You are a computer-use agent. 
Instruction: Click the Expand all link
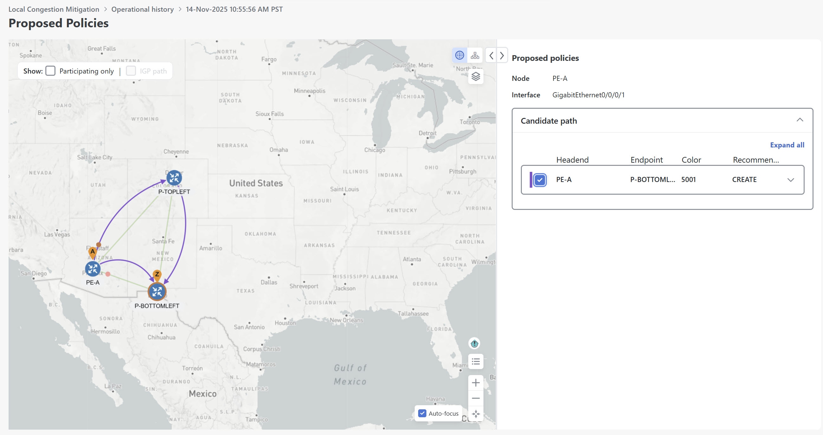tap(787, 145)
